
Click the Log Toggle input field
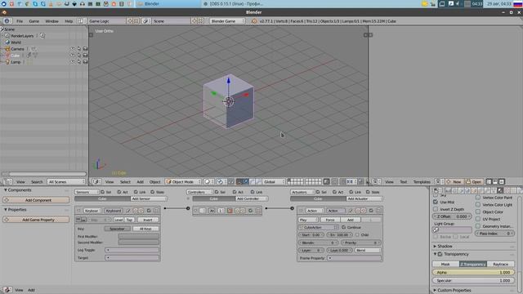132,250
